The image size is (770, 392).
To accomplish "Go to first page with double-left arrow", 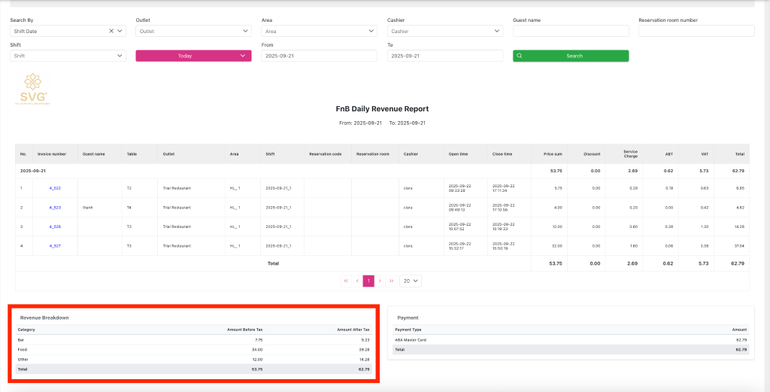I will coord(346,281).
